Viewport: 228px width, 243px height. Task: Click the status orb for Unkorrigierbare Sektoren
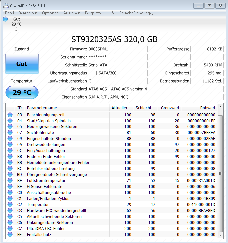click(10, 222)
